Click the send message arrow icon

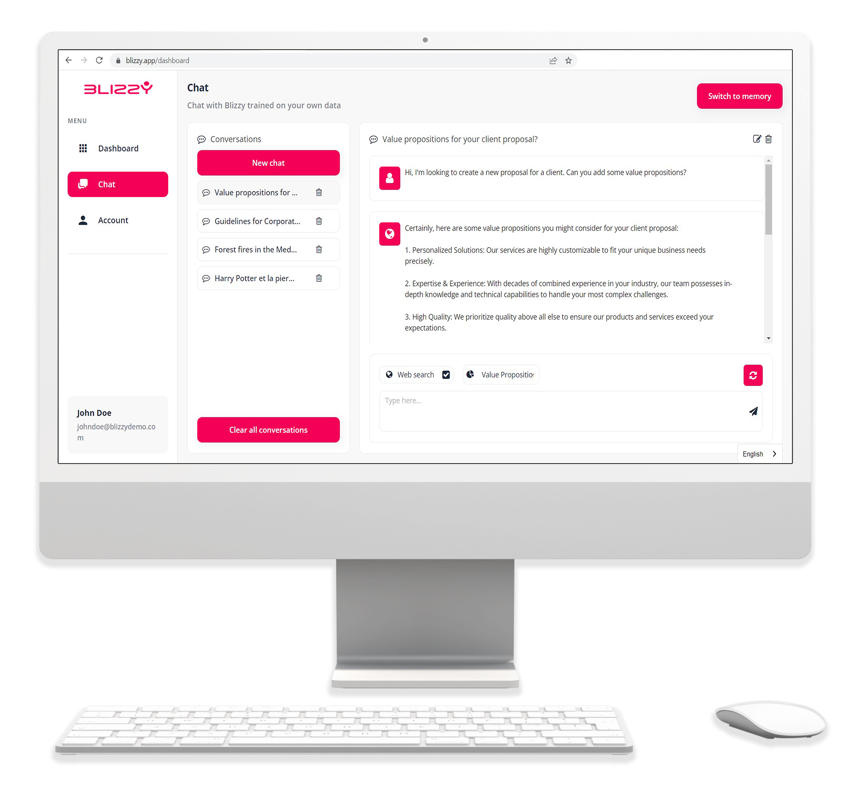(x=754, y=411)
